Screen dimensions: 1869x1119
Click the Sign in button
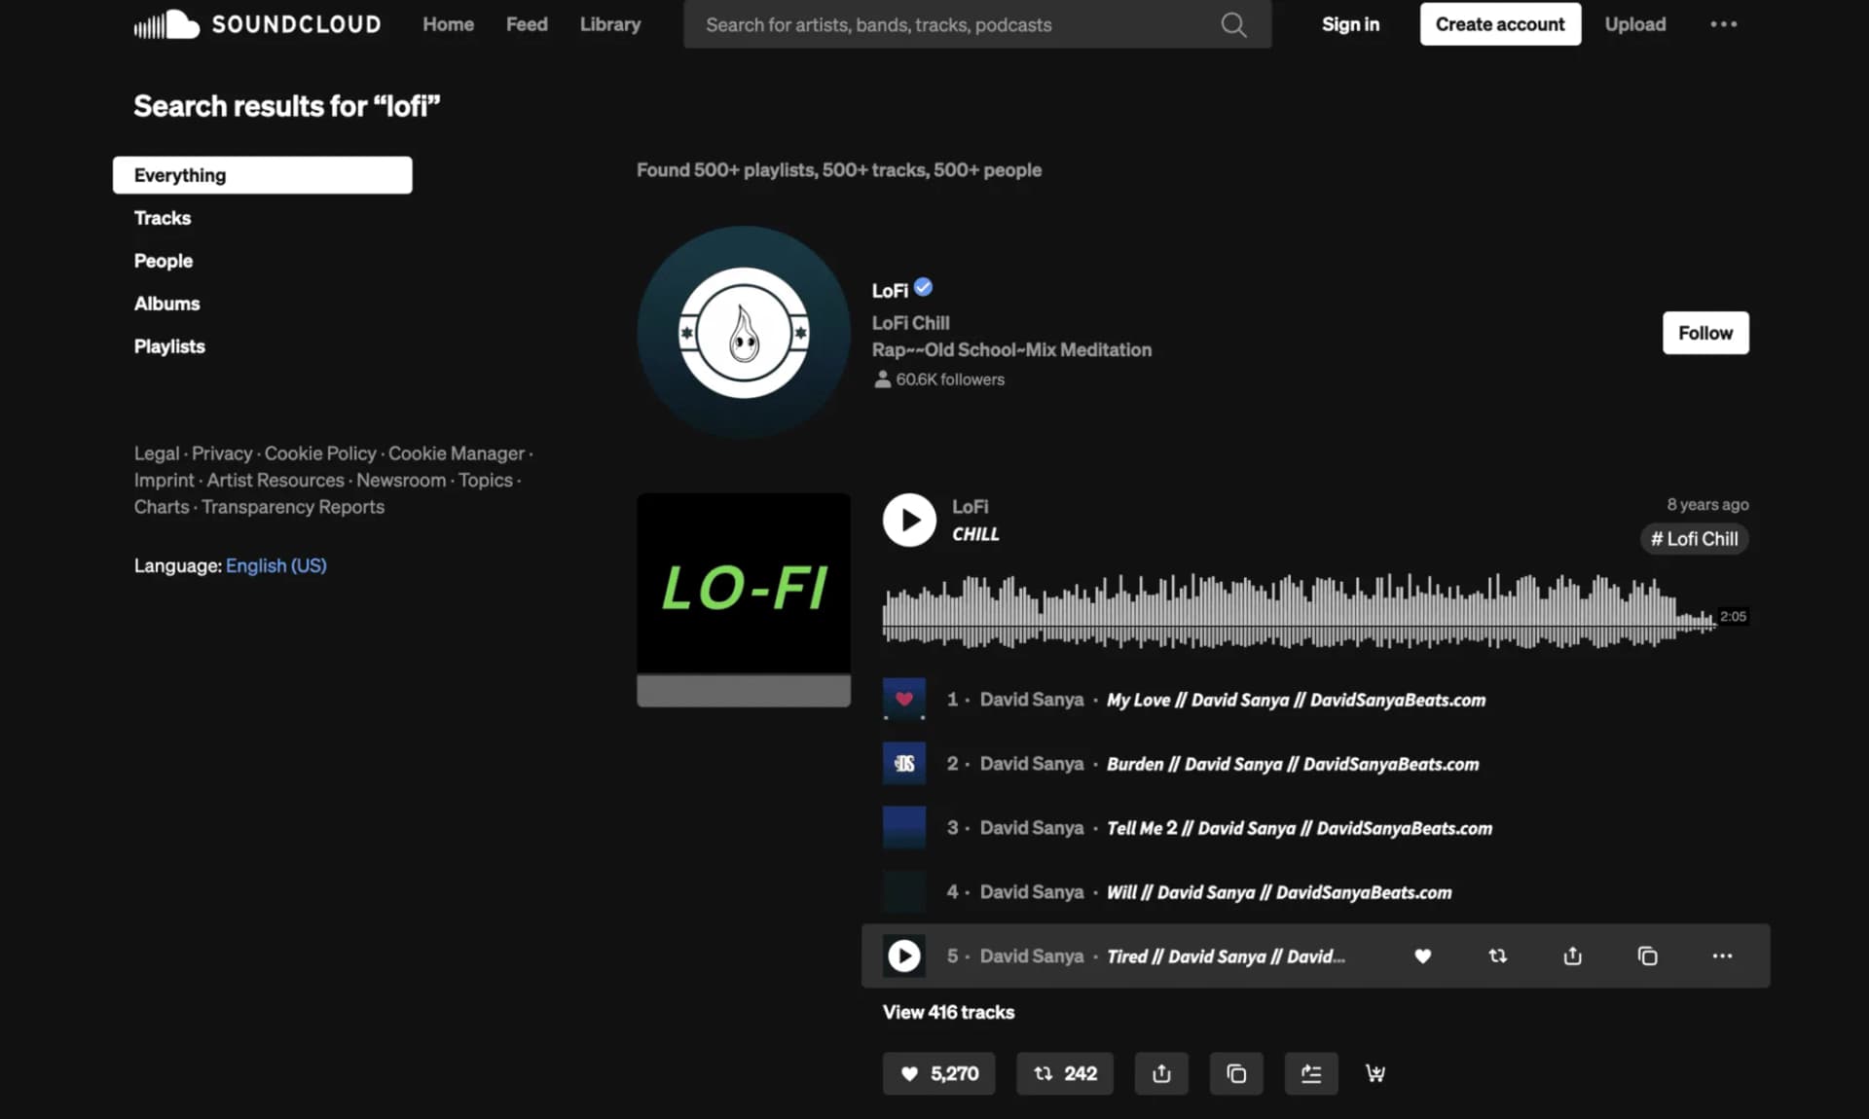1350,24
